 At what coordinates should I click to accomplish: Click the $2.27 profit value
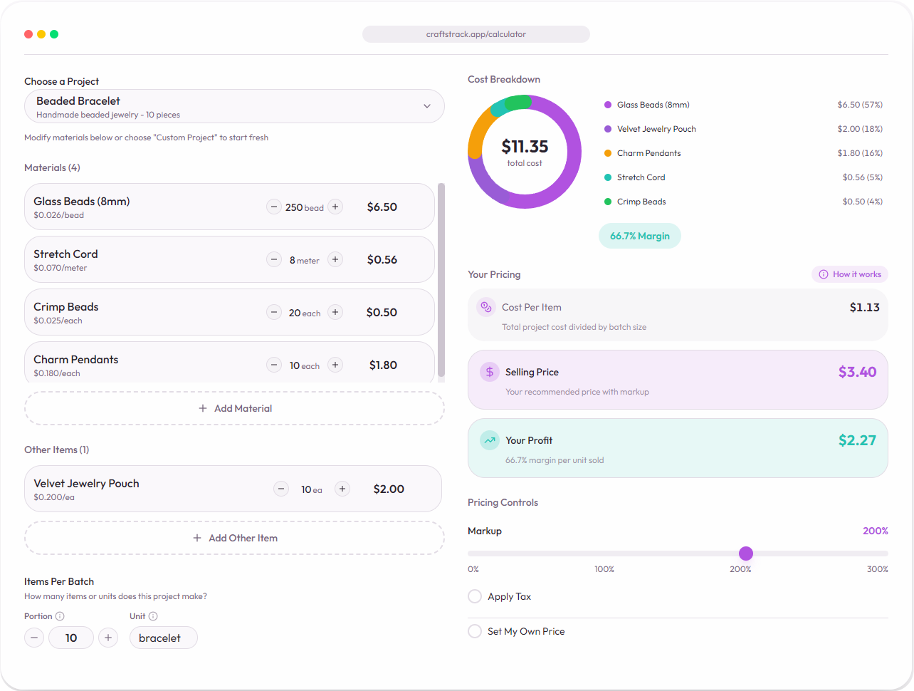[858, 440]
